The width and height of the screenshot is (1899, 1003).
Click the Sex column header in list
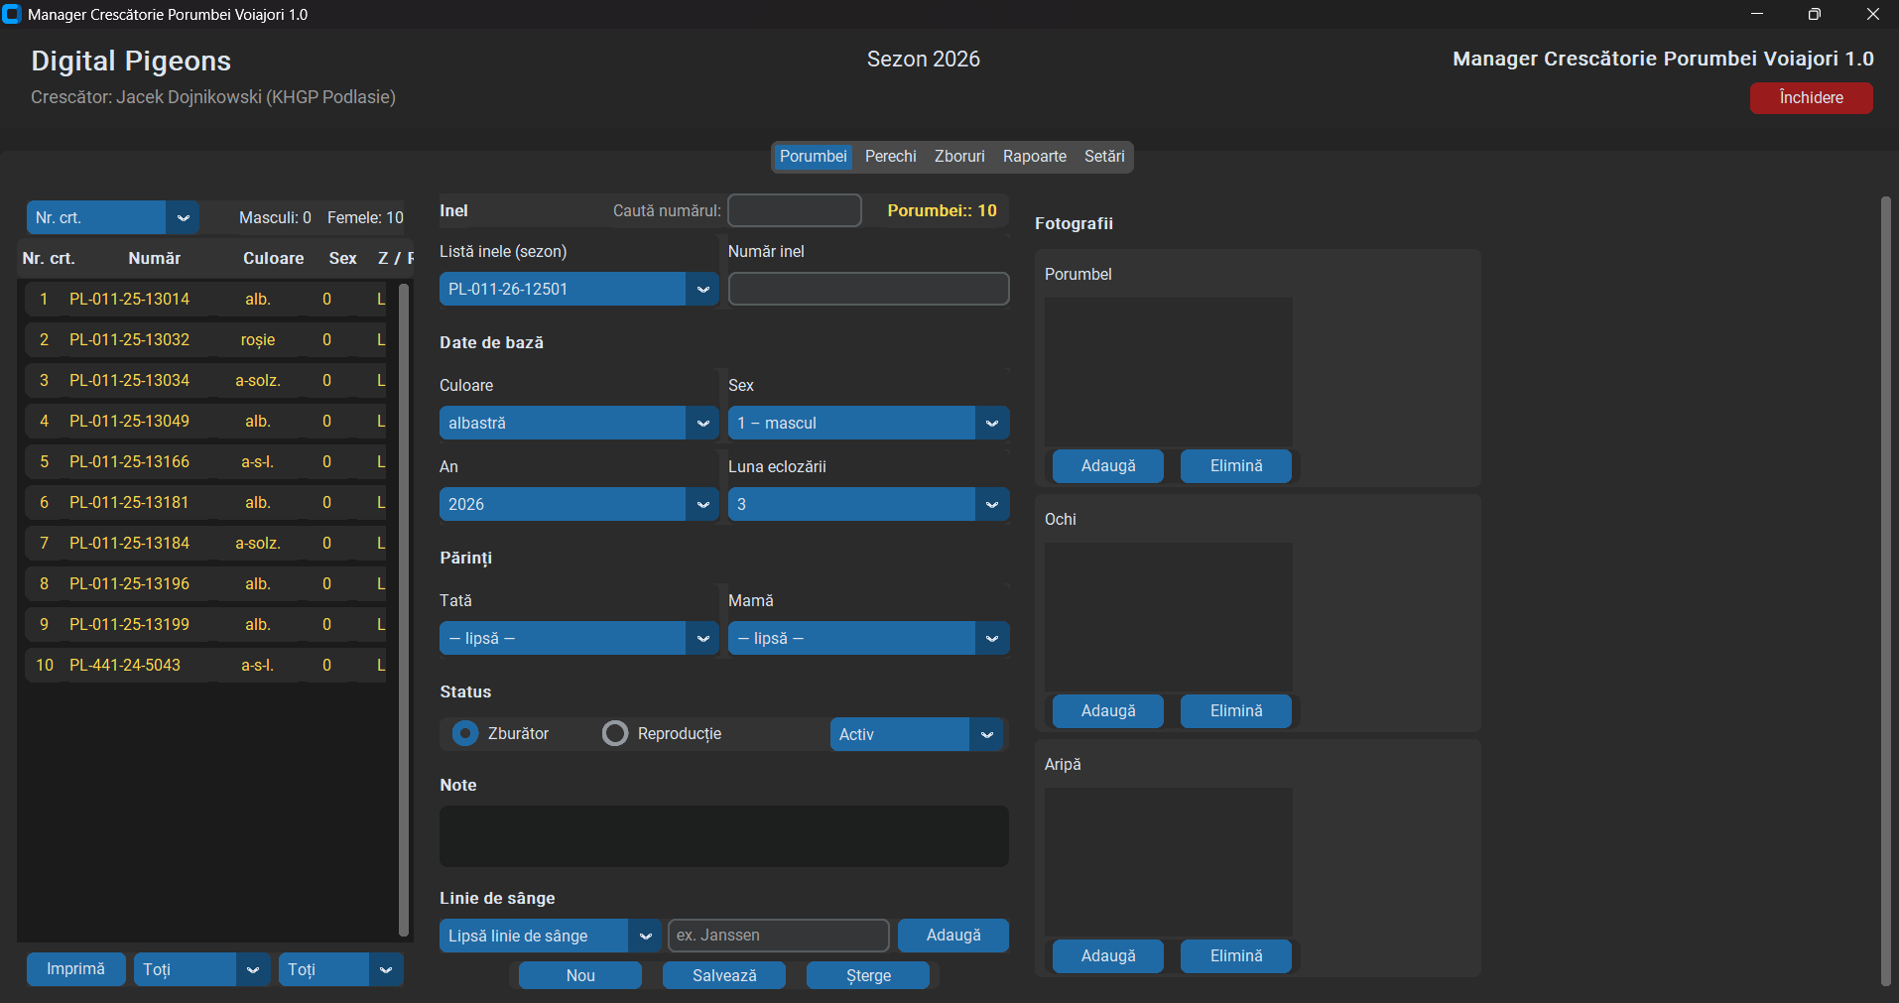pos(342,258)
